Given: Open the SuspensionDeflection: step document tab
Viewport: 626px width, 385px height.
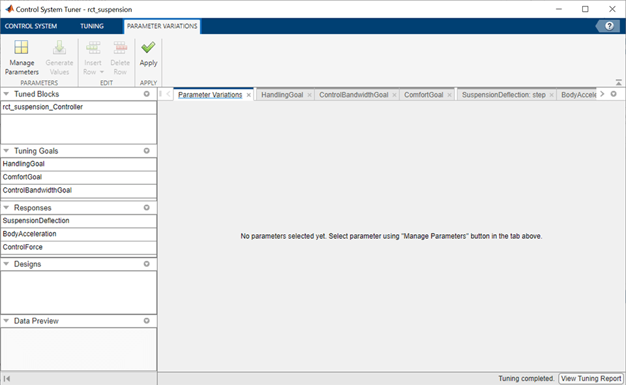Looking at the screenshot, I should click(x=503, y=95).
